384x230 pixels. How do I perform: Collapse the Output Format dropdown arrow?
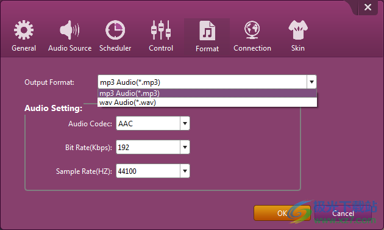(311, 82)
